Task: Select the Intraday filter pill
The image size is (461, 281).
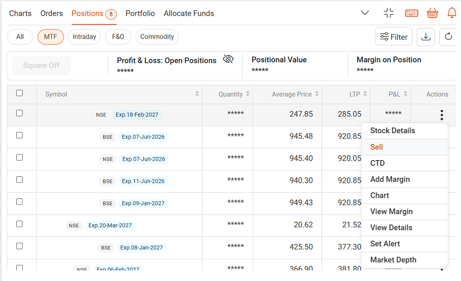Action: click(85, 37)
